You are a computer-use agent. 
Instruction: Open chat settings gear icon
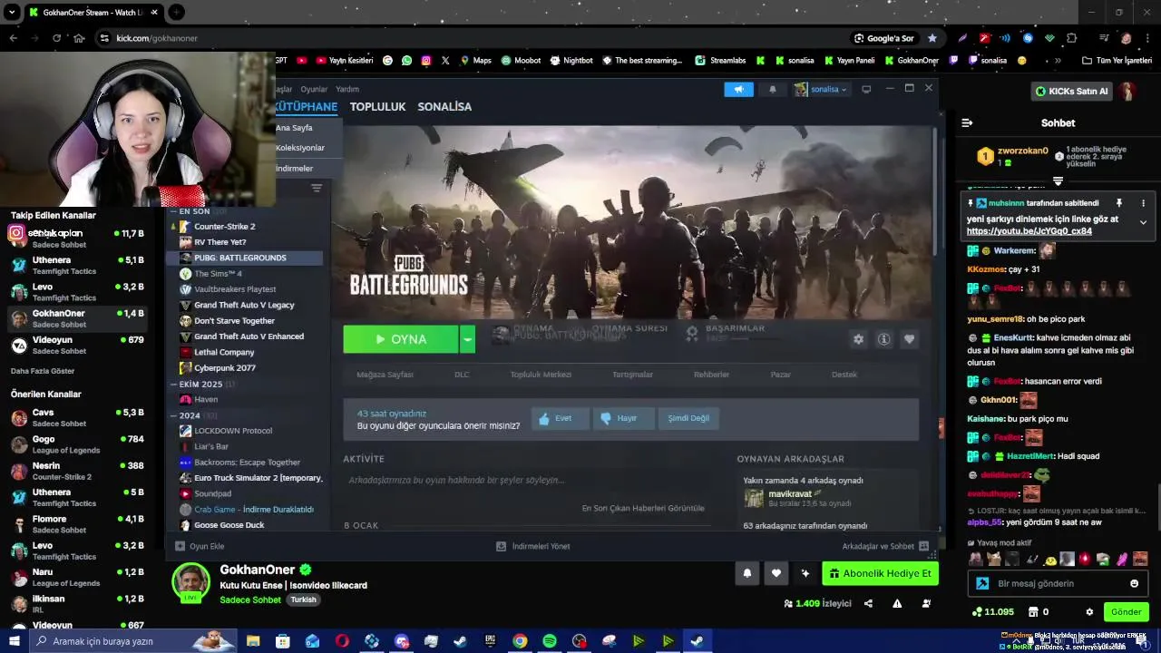pos(1090,612)
